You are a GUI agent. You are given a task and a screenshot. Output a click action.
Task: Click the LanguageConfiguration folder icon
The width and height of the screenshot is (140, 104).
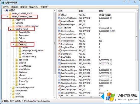coord(20,50)
